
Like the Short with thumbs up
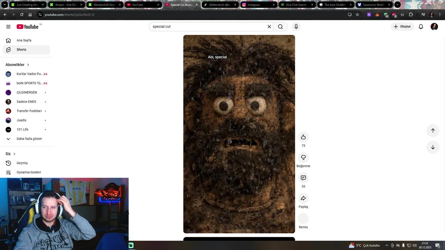[x=304, y=137]
